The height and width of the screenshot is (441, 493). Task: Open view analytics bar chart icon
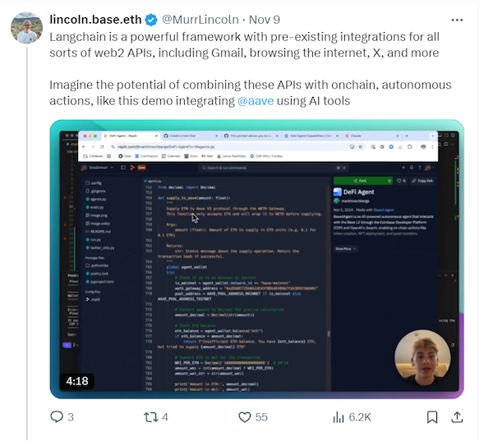click(x=339, y=417)
